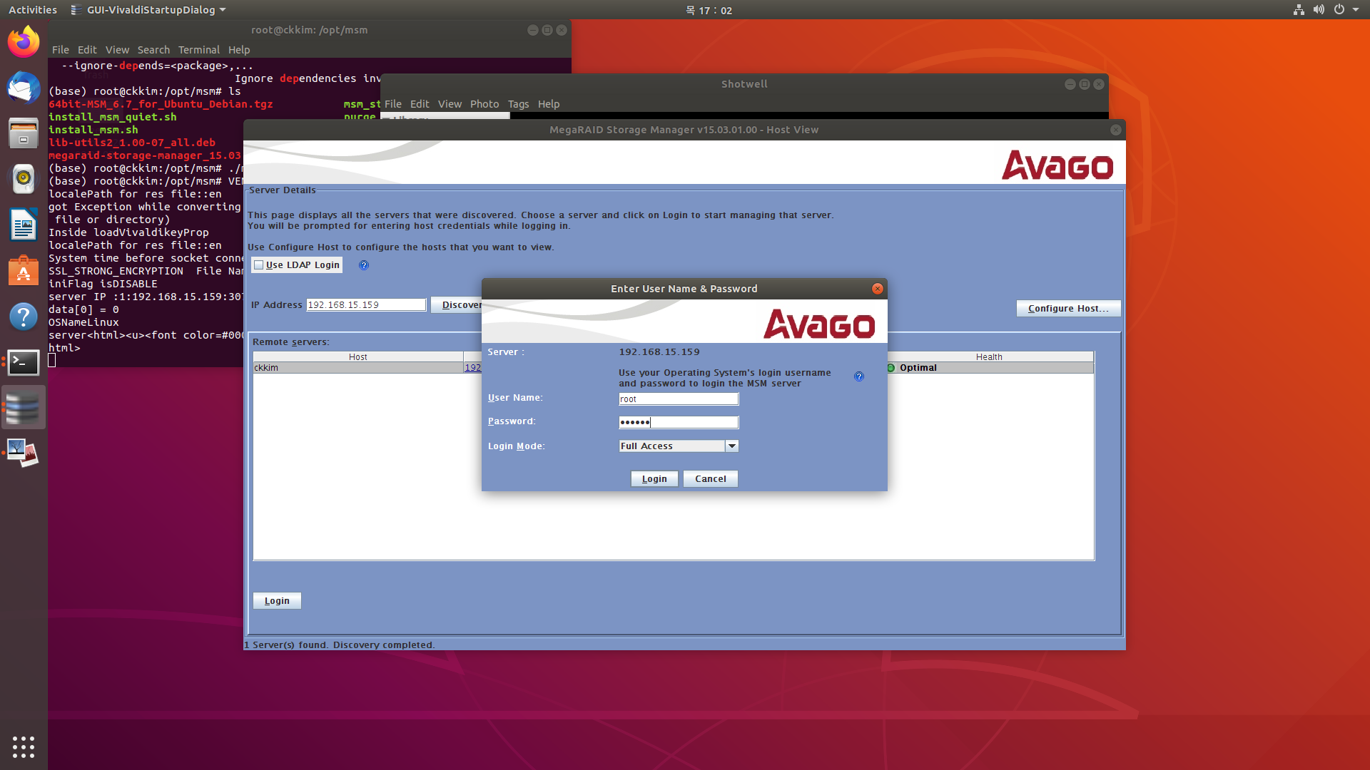Close the Shotwell window
The width and height of the screenshot is (1370, 770).
1099,84
